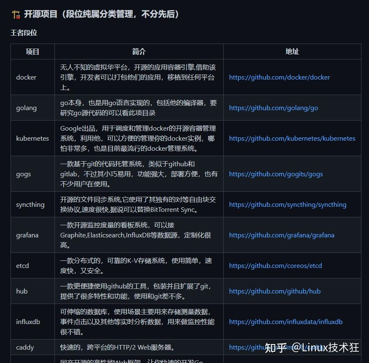
Task: Open the influxdata/influxdb GitHub link
Action: (x=286, y=322)
